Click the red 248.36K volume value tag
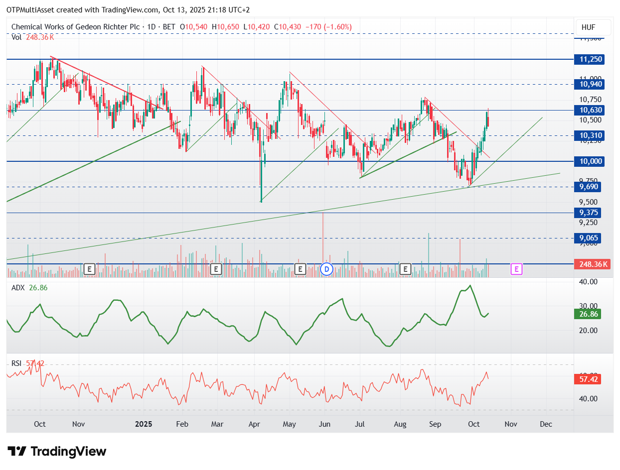Viewport: 620px width, 470px height. [592, 264]
